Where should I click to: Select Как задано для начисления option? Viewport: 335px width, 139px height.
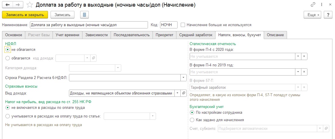pos(192,120)
